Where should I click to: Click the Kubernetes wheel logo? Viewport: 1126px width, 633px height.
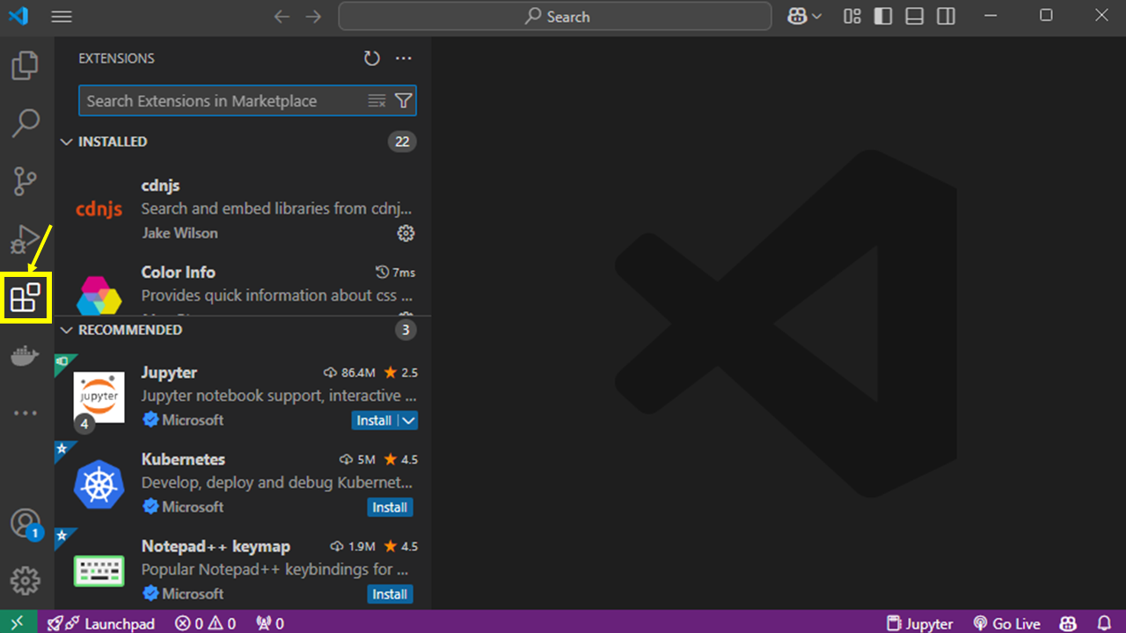(x=99, y=484)
